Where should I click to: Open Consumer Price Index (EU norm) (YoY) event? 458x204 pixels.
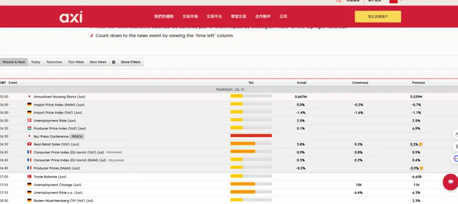[69, 152]
